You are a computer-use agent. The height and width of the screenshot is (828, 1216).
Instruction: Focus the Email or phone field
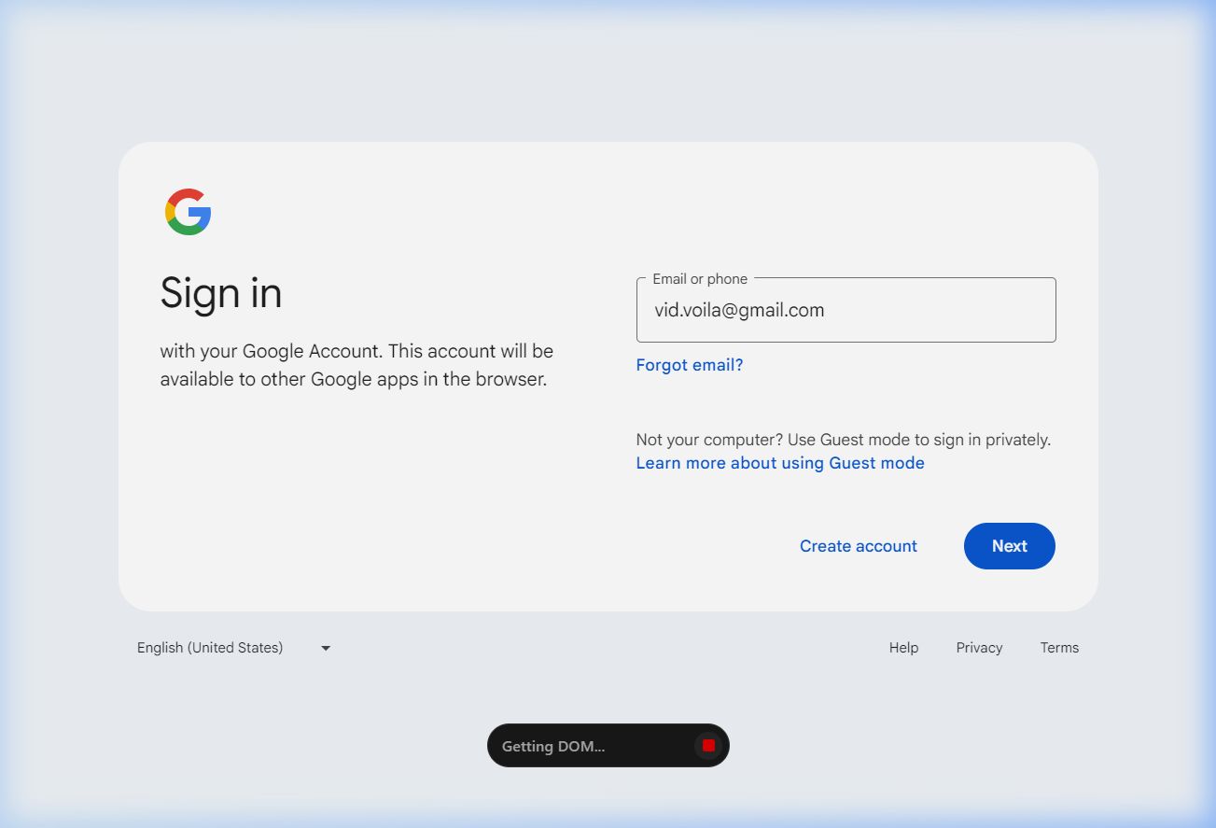[845, 311]
